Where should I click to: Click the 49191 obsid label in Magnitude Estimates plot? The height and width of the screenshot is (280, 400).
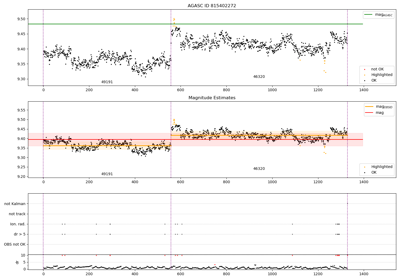pos(107,174)
